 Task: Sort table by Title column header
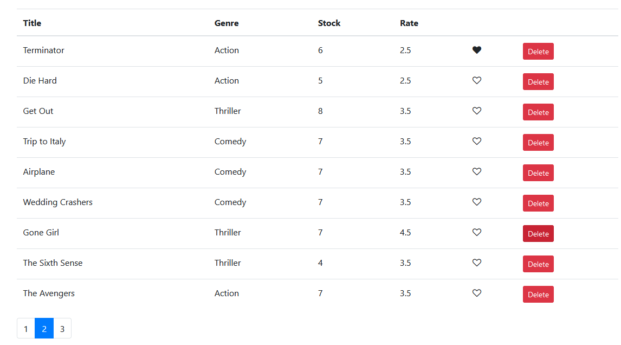(32, 23)
